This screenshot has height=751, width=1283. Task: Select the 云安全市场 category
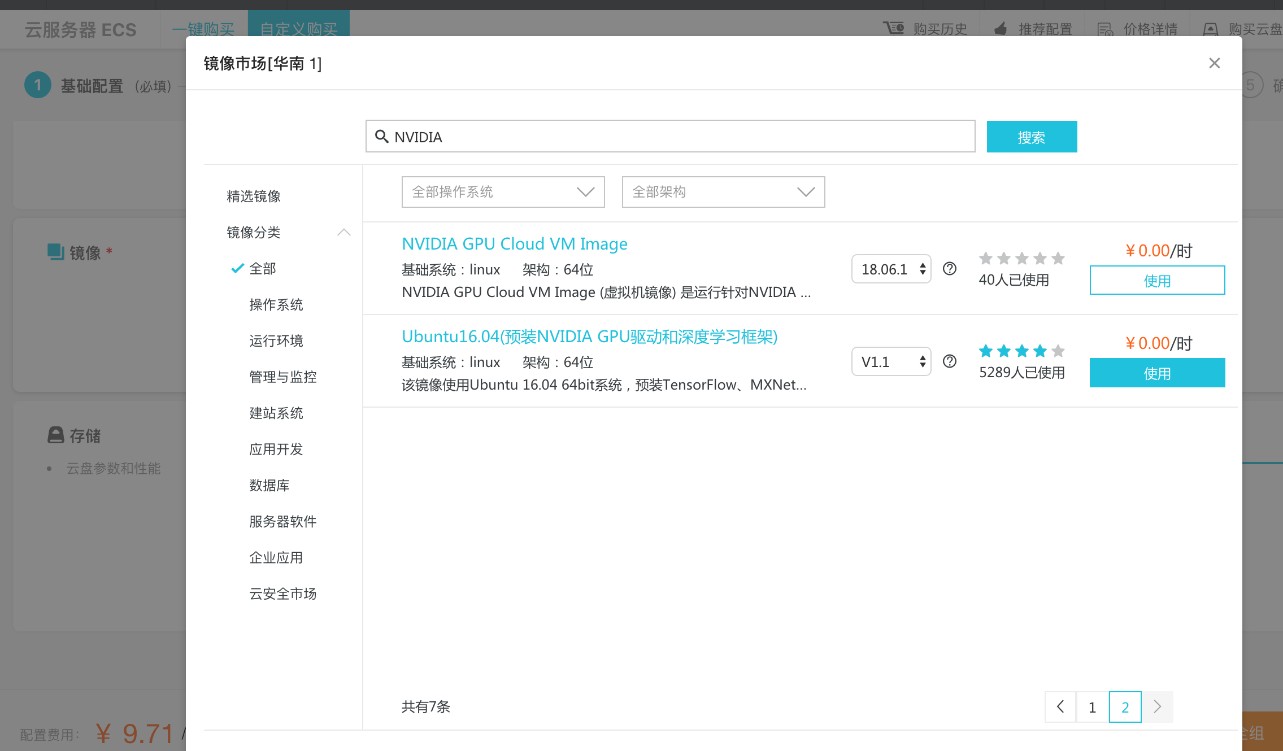coord(283,593)
